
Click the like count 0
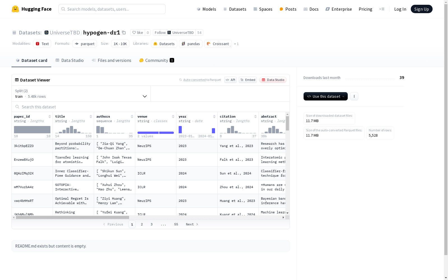coord(148,32)
